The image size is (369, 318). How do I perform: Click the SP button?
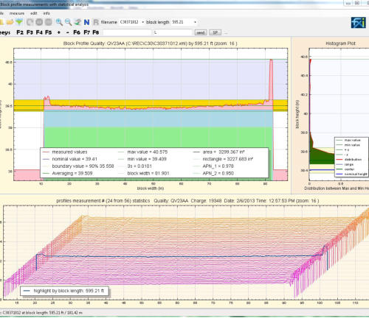[x=215, y=32]
